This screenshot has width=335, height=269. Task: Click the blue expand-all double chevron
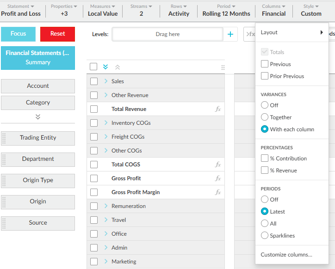[105, 67]
